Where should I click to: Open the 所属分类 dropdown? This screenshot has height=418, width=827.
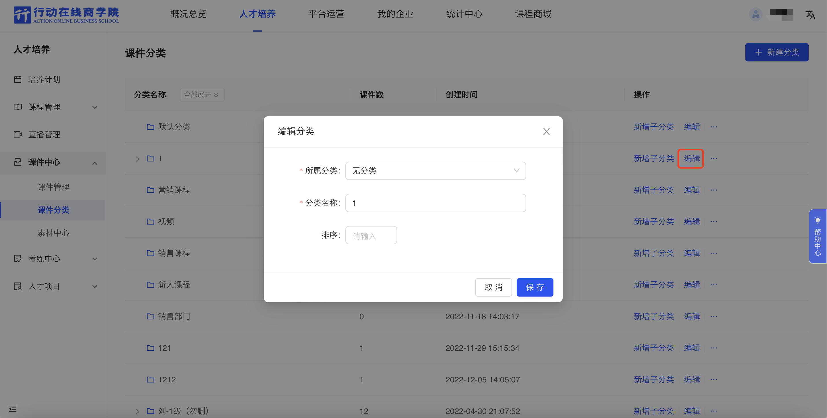(x=435, y=171)
